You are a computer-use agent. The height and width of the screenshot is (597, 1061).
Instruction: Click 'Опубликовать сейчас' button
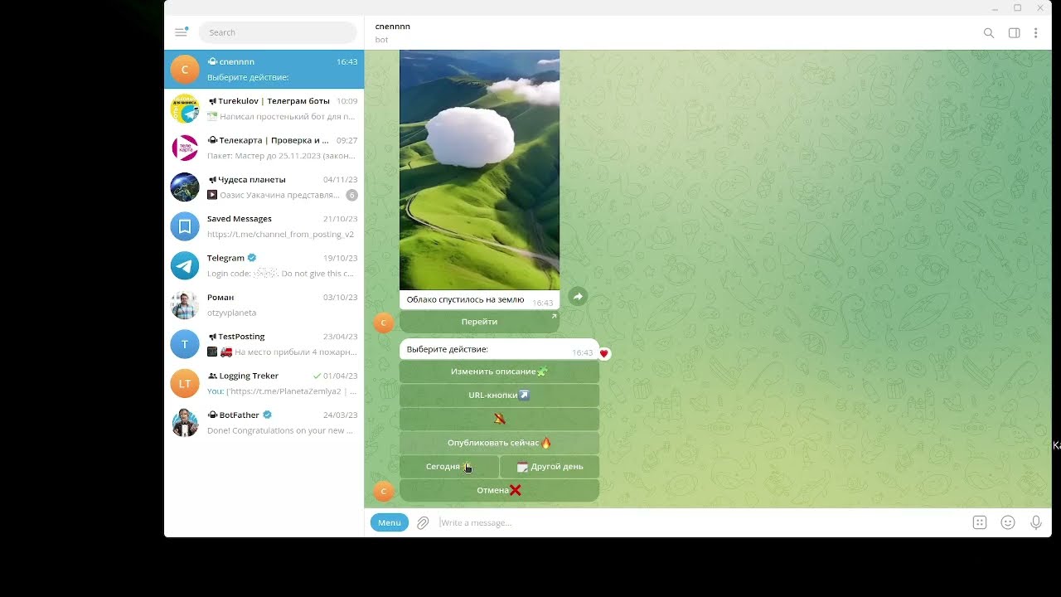499,443
